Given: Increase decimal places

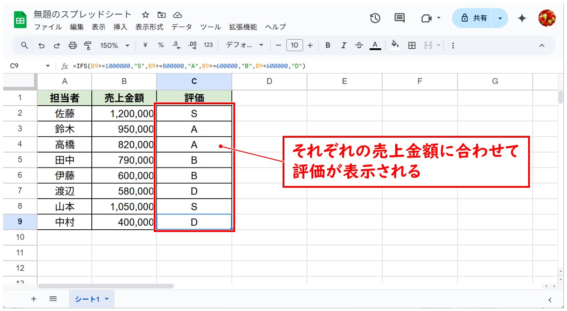Looking at the screenshot, I should point(192,45).
